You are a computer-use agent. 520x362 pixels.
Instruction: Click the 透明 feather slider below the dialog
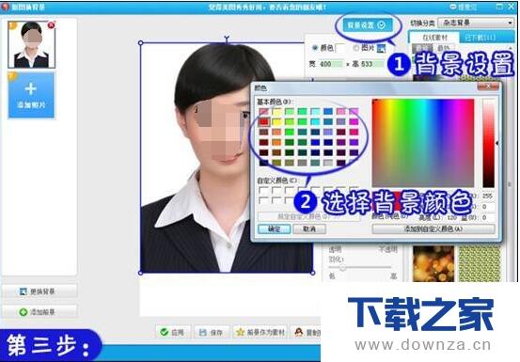(360, 267)
